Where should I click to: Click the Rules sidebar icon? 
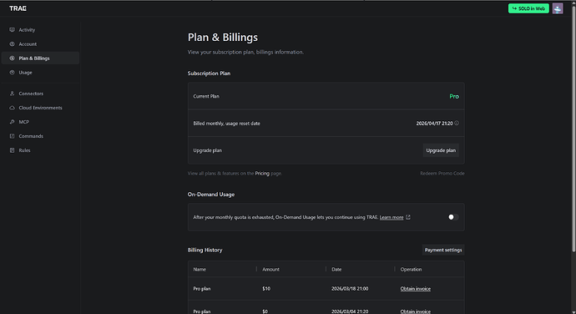13,150
